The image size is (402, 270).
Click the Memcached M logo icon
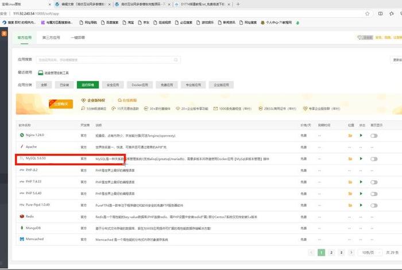(22, 239)
